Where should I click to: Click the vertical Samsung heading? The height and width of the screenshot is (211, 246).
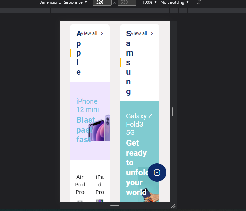pyautogui.click(x=129, y=62)
